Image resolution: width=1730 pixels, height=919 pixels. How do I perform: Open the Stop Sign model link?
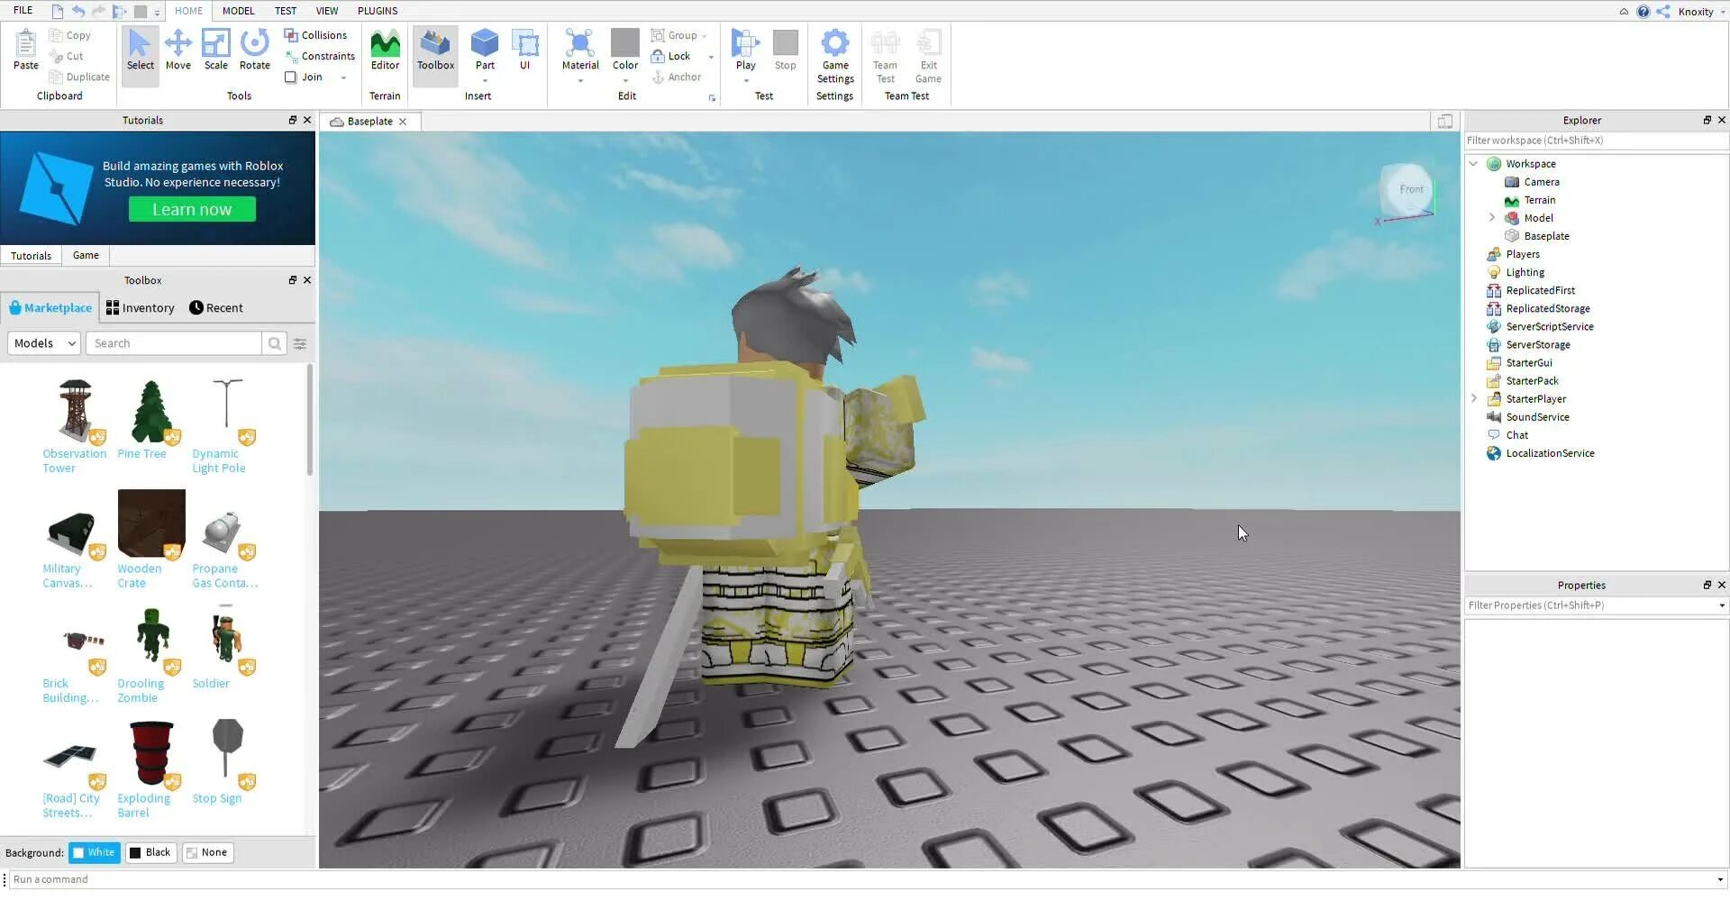coord(216,798)
